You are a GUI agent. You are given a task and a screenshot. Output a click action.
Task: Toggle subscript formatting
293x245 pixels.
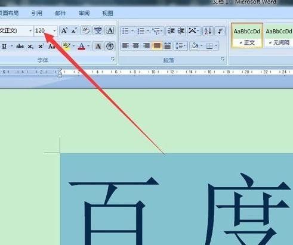click(30, 46)
